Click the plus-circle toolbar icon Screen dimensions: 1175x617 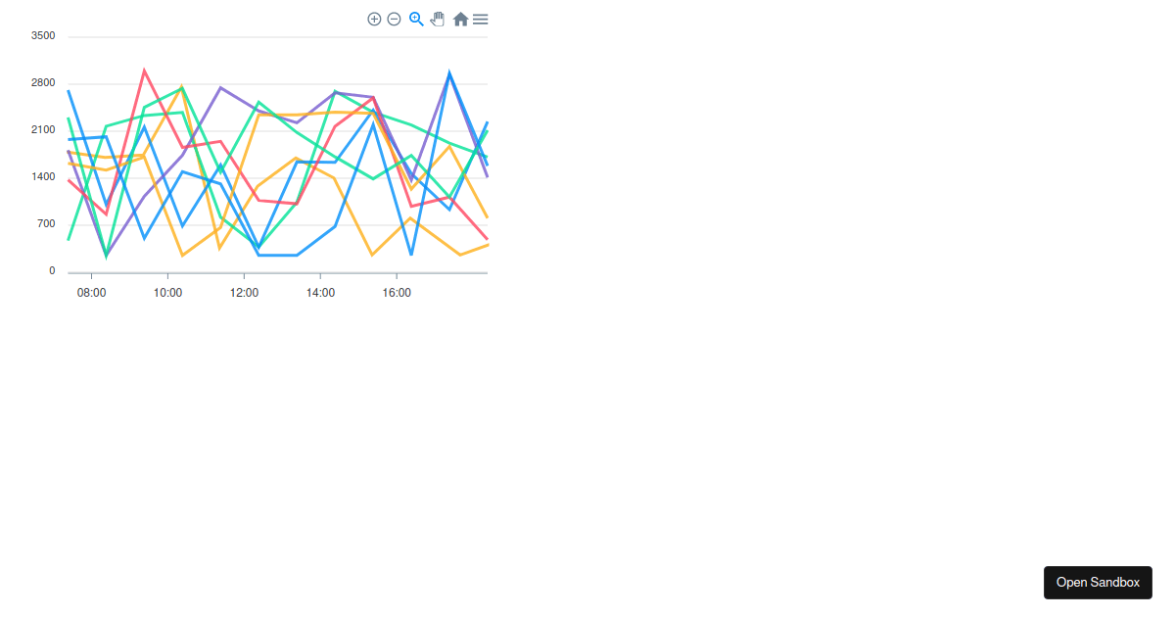pos(374,18)
